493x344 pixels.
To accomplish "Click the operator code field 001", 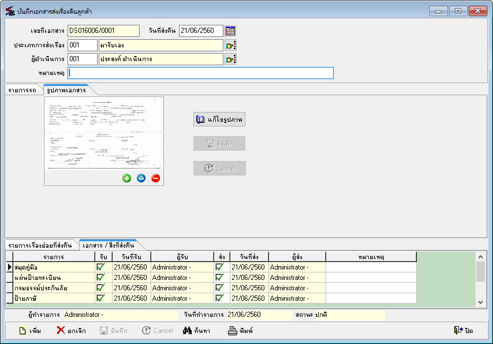I will [83, 59].
